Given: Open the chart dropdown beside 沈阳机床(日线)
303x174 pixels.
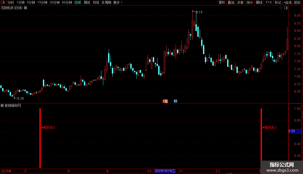Looking at the screenshot, I should [x=25, y=8].
